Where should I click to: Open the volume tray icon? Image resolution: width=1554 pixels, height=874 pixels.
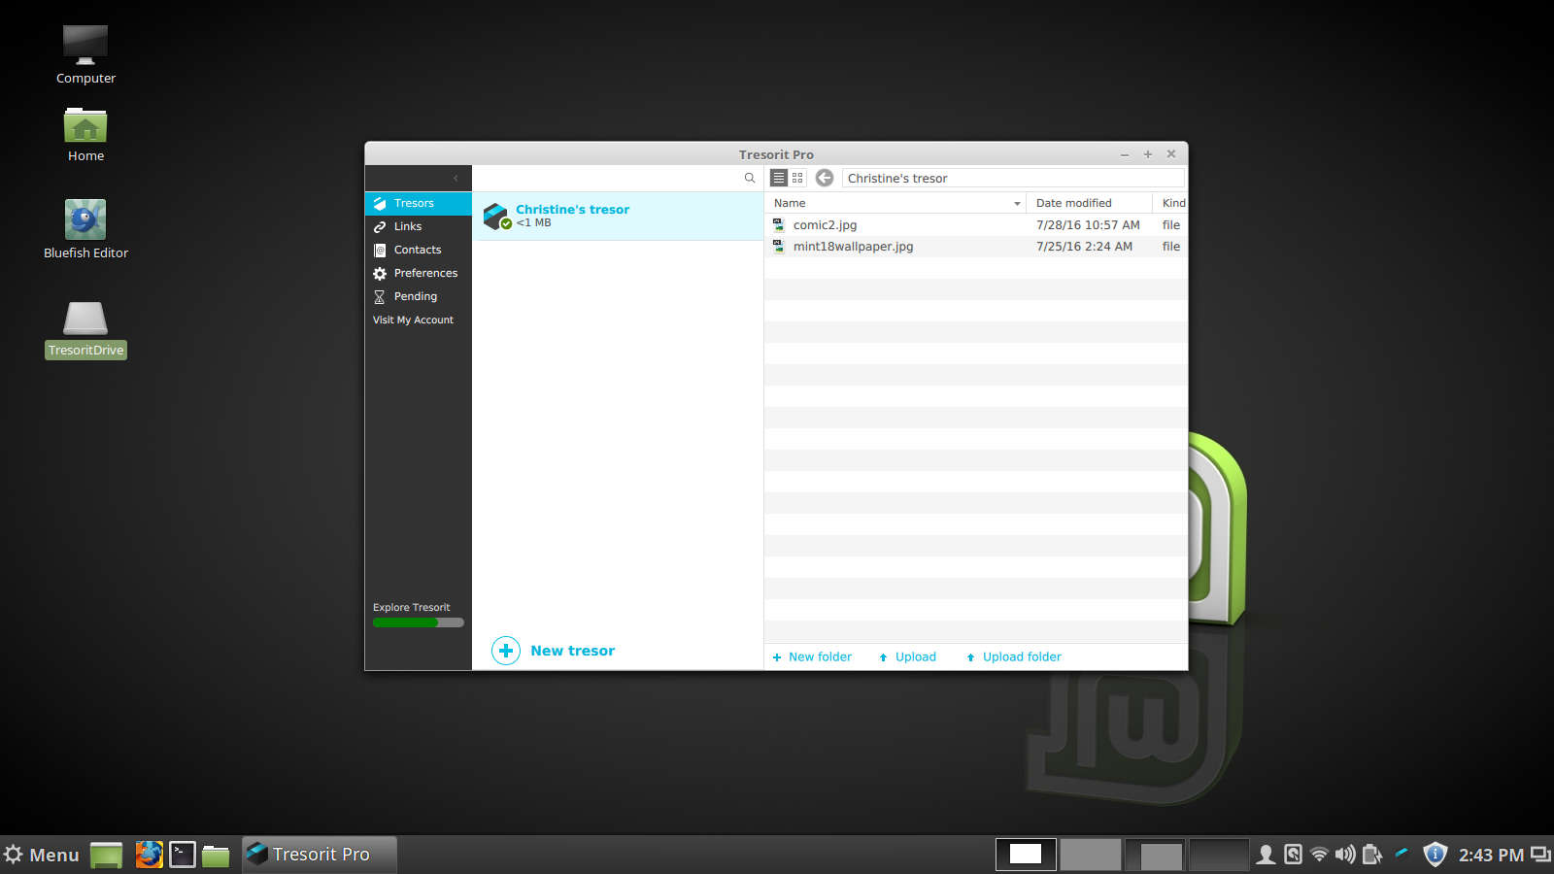point(1345,855)
